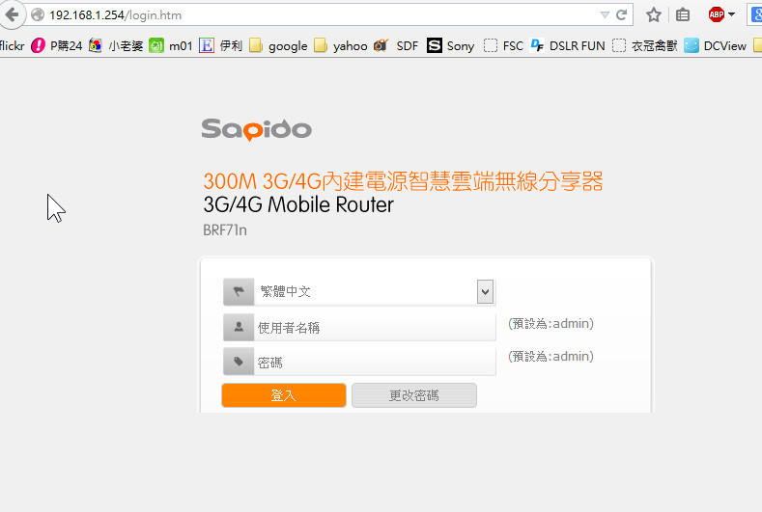Focus the 密碼 password field

[375, 362]
